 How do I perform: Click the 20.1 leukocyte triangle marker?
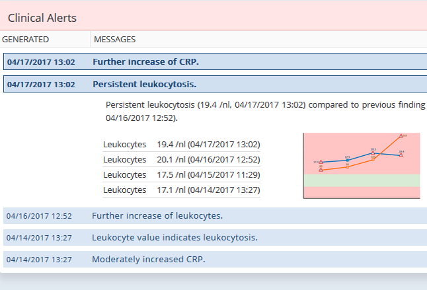pos(373,153)
